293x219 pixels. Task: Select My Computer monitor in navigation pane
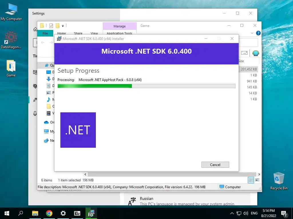46,131
